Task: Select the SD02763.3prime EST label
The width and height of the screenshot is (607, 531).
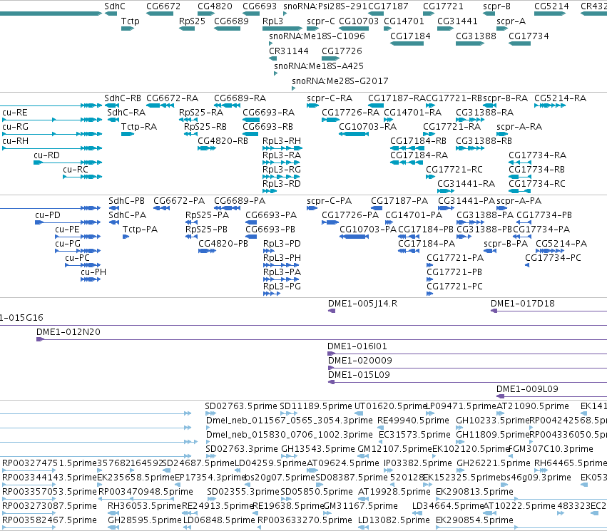Action: click(242, 449)
